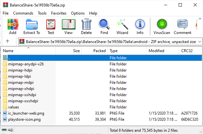Screen dimensions: 203x134
Task: Select the mipmap-anydpi-v26 folder
Action: tap(102, 64)
